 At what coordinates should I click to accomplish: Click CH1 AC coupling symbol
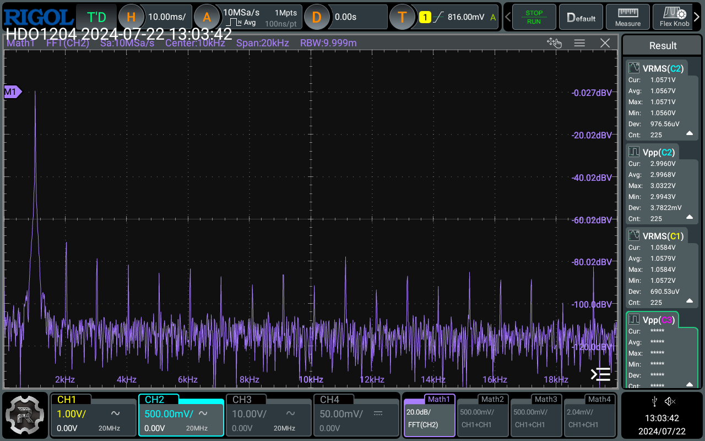116,413
